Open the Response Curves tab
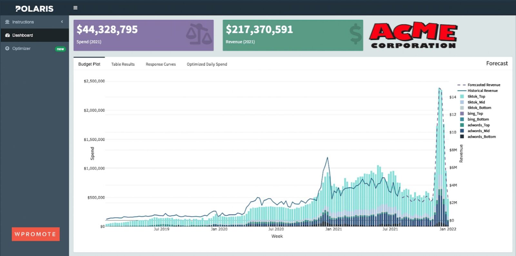The width and height of the screenshot is (516, 256). [x=161, y=64]
